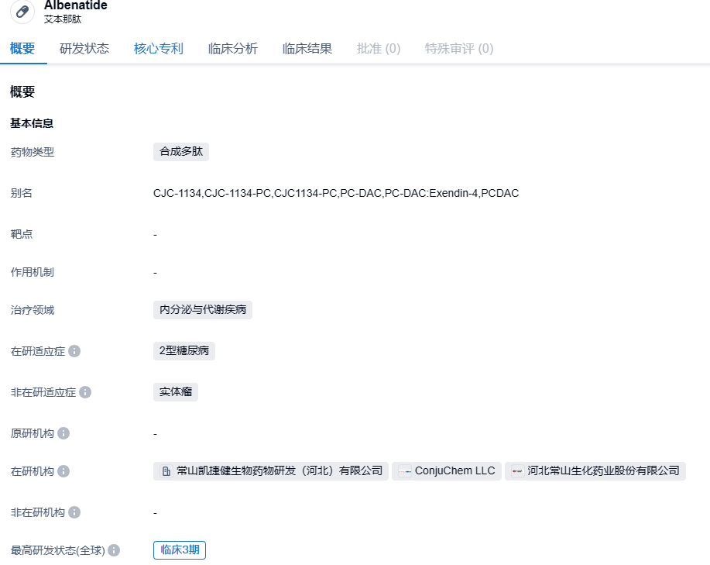Click info icon next to 非在研适应症
This screenshot has width=710, height=565.
point(85,392)
